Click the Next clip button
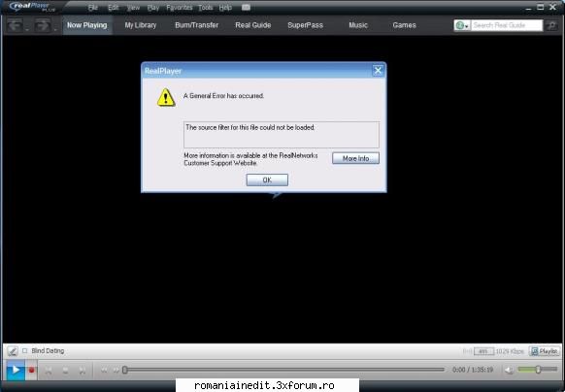This screenshot has width=565, height=392. [83, 371]
